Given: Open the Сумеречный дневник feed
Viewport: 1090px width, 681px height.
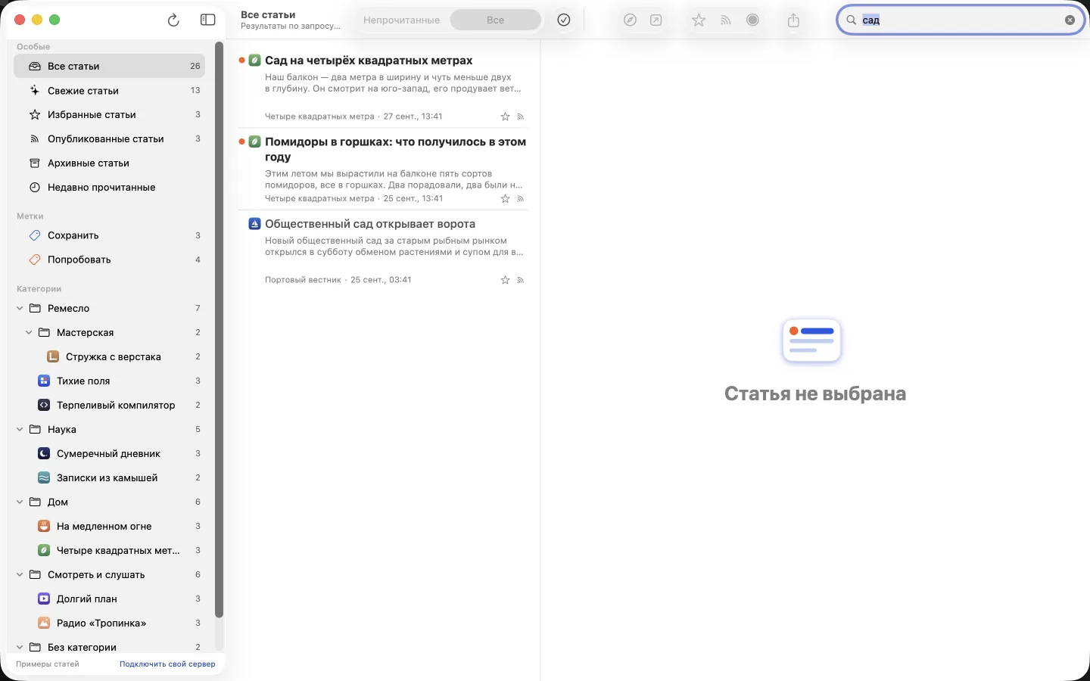Looking at the screenshot, I should (109, 454).
